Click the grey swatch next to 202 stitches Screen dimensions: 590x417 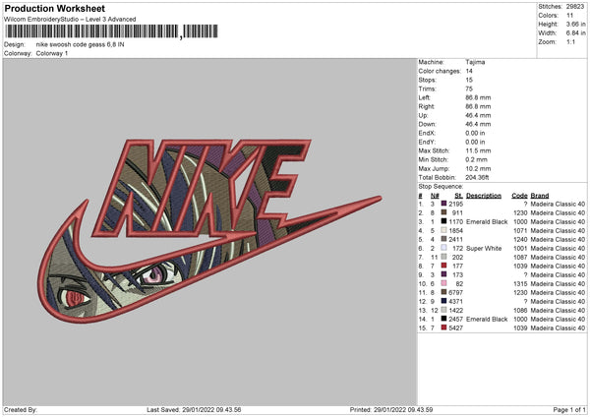(x=444, y=257)
